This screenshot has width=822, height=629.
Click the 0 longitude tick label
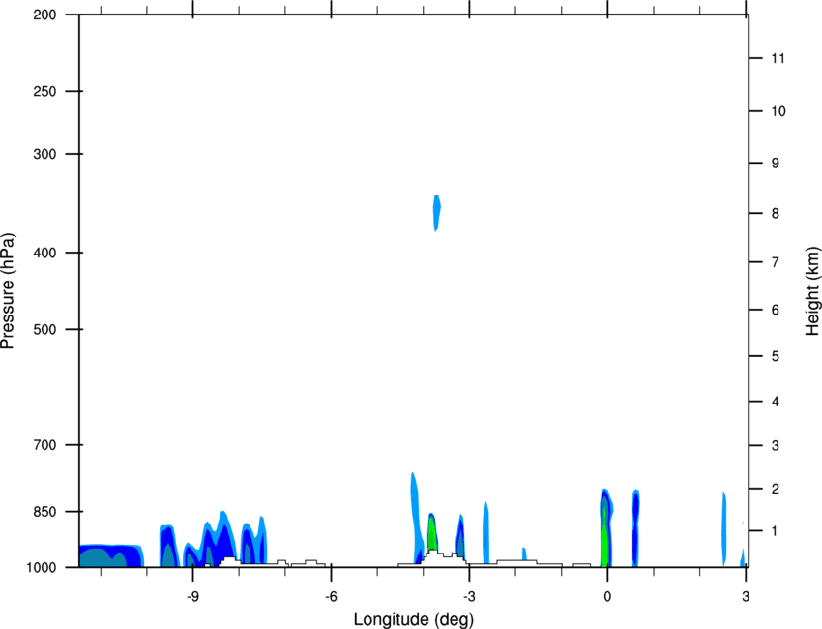click(607, 596)
